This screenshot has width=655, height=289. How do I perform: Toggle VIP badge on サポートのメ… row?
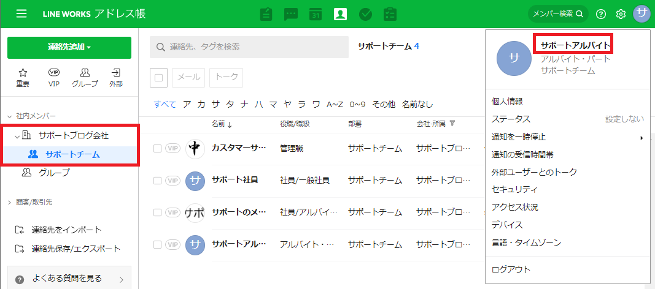click(172, 212)
